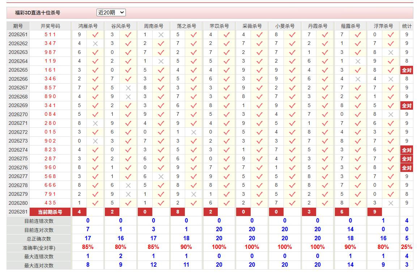Click the 目前连错次数 row label

pos(39,221)
